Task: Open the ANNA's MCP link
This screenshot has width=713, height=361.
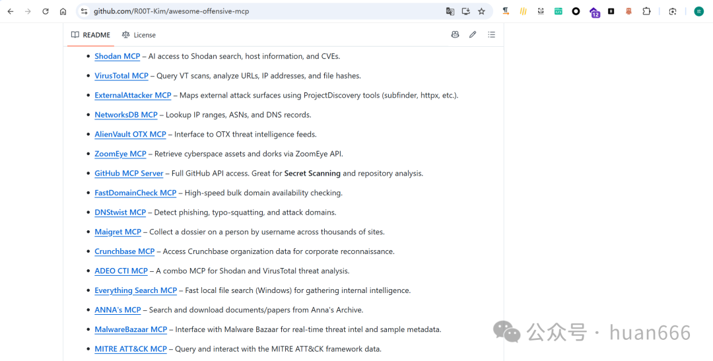Action: coord(118,311)
